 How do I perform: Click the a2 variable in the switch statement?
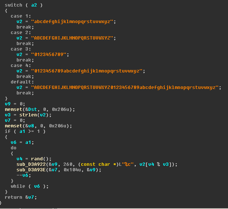pos(34,5)
